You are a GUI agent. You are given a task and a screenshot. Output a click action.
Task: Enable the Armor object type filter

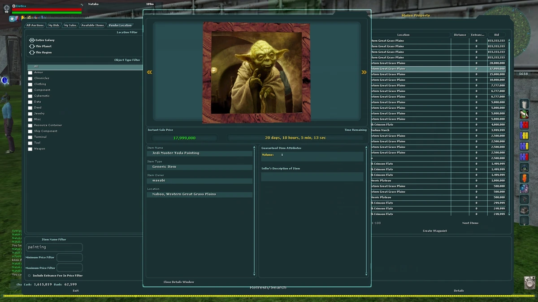30,72
